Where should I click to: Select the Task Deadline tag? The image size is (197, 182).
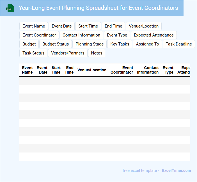(179, 44)
